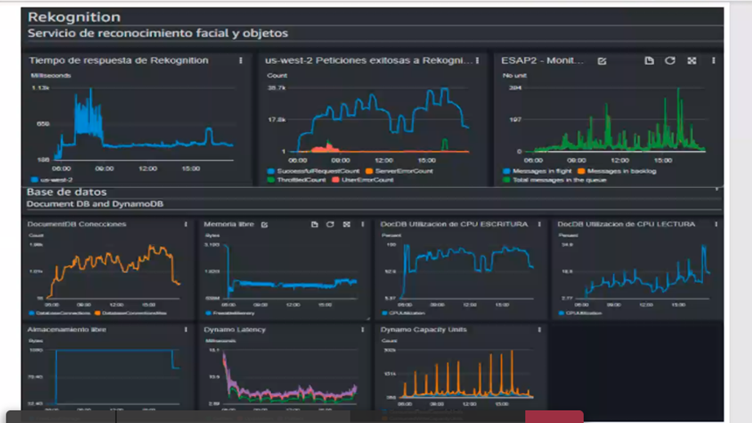The image size is (752, 423).
Task: Toggle SuccessfulRequestCount legend series
Action: (x=313, y=171)
